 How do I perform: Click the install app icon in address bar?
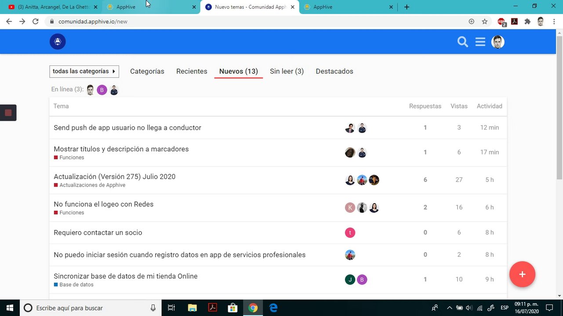(471, 21)
